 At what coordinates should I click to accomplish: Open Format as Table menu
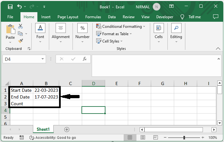coord(114,34)
